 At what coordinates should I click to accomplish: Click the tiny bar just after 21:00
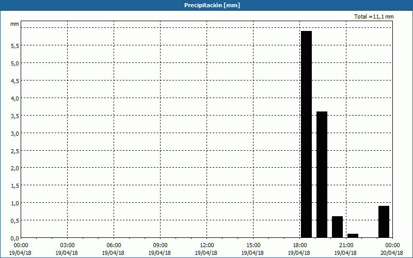353,236
